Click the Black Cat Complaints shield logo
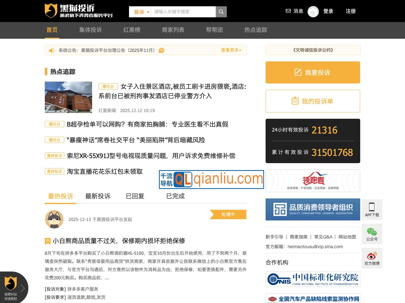Image resolution: width=405 pixels, height=303 pixels. pos(51,11)
